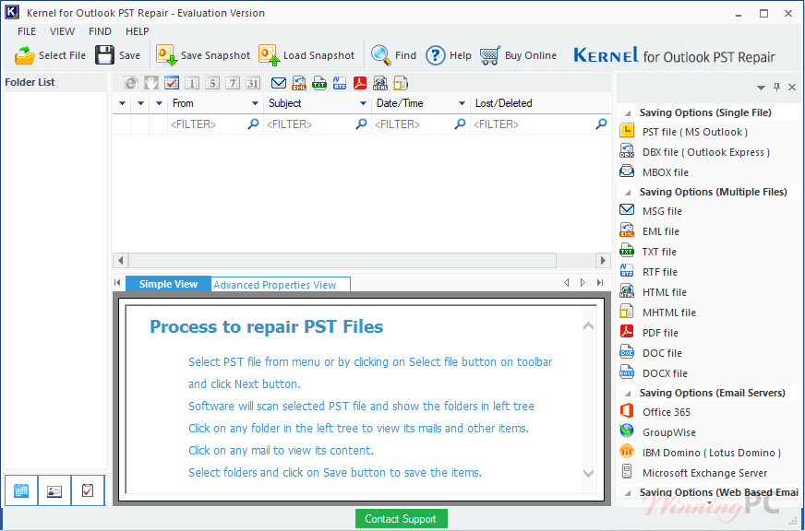Collapse Saving Options (Email Servers) section
Image resolution: width=805 pixels, height=531 pixels.
point(628,393)
